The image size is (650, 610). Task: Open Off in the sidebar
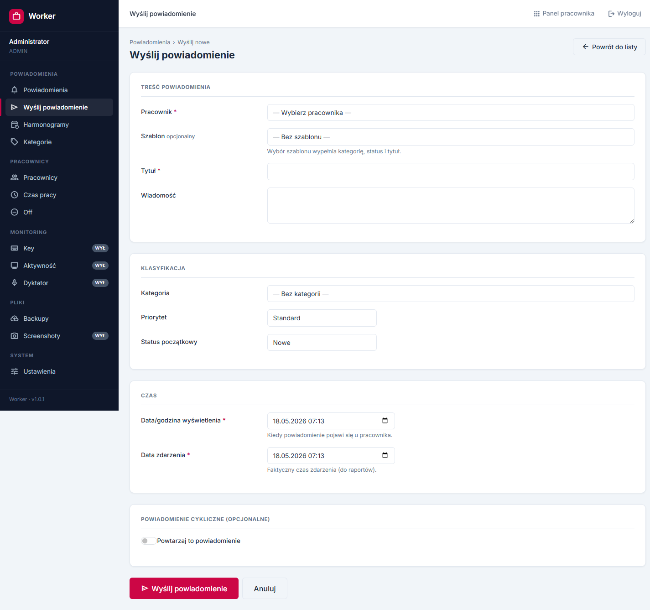[x=59, y=212]
